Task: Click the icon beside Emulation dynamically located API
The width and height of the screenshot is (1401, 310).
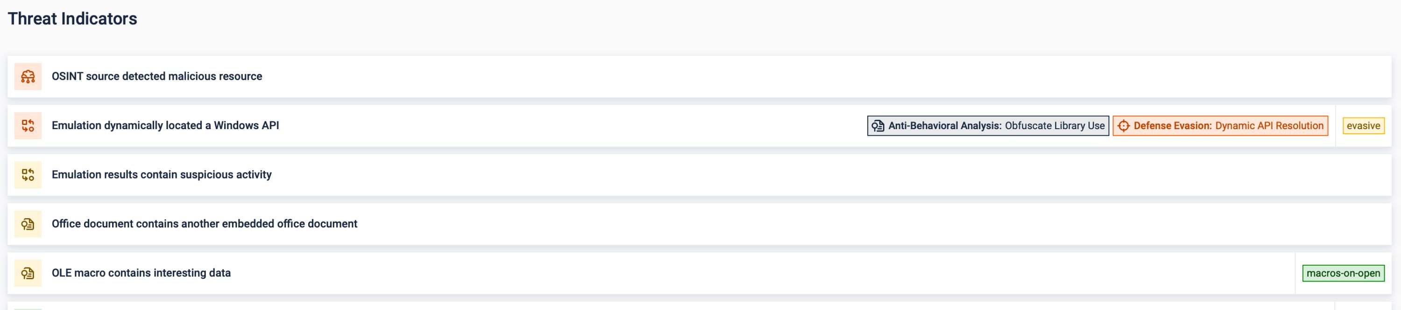Action: pos(28,125)
